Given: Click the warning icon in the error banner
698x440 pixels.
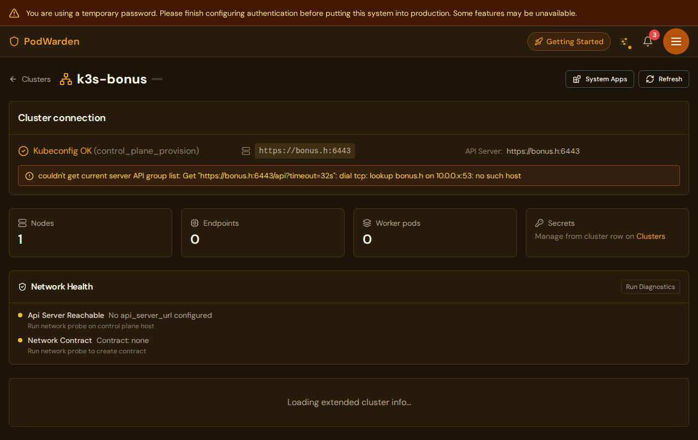Looking at the screenshot, I should click(x=28, y=176).
